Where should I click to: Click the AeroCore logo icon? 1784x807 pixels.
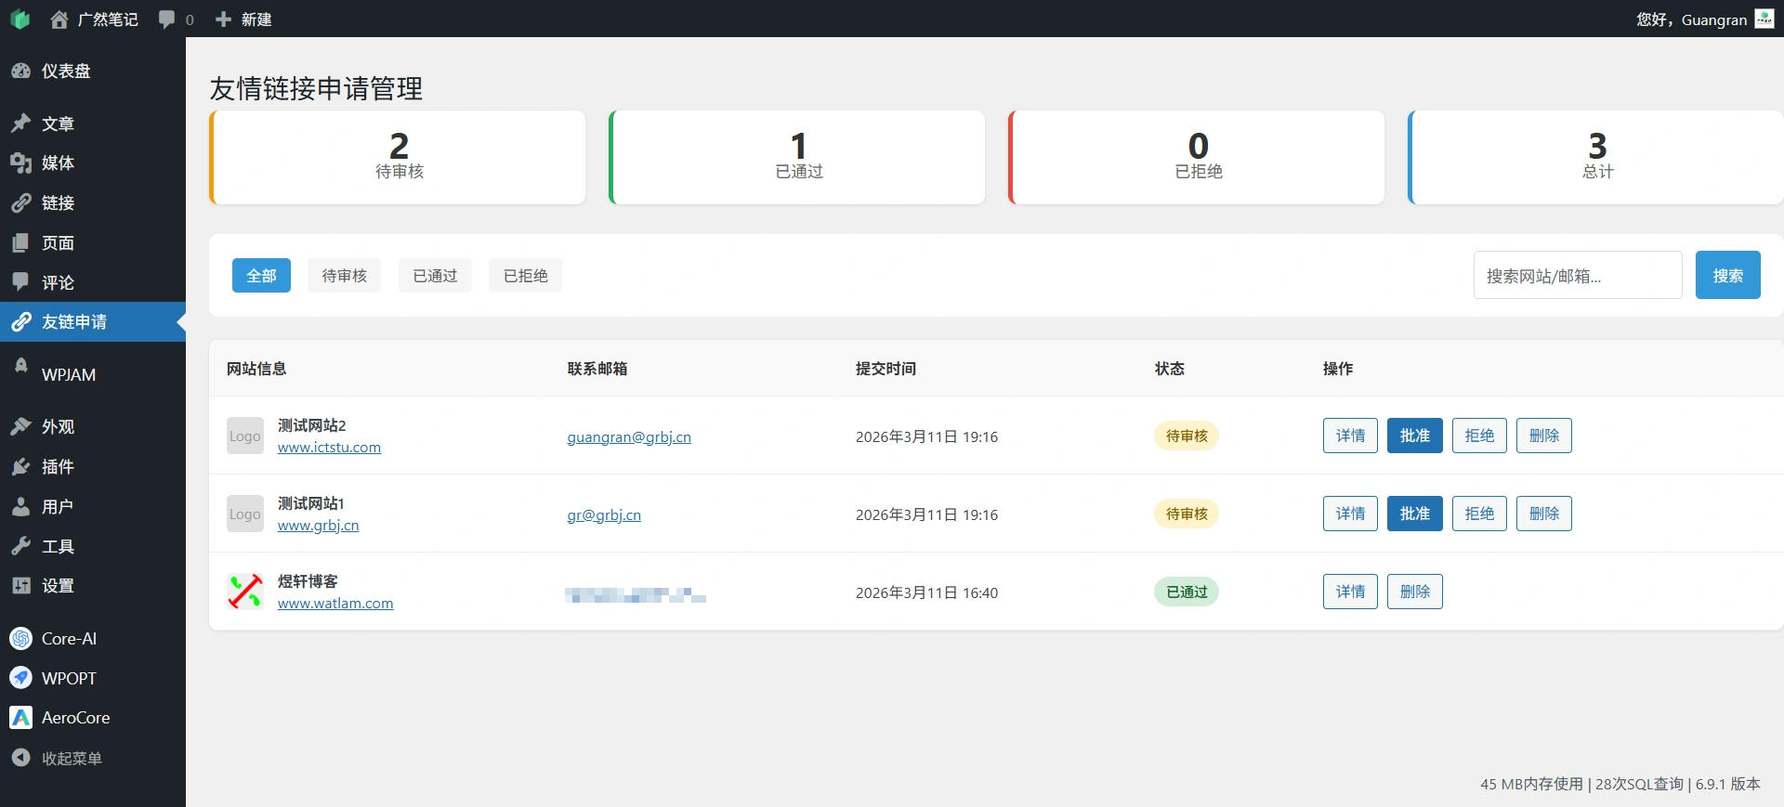(20, 718)
